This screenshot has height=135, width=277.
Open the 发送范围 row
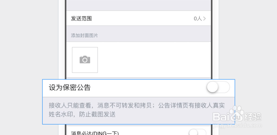click(139, 18)
